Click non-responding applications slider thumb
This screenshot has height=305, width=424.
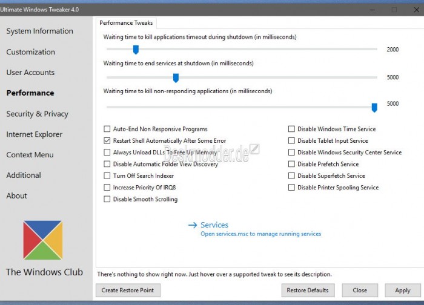374,108
